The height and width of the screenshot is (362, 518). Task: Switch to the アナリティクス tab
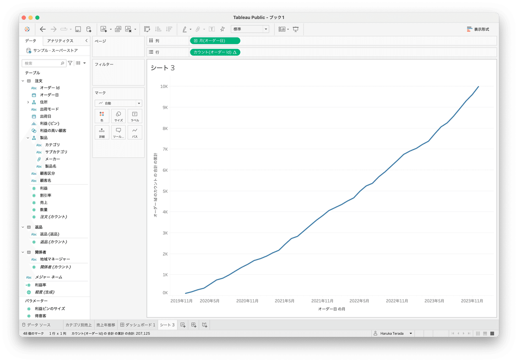(x=60, y=41)
